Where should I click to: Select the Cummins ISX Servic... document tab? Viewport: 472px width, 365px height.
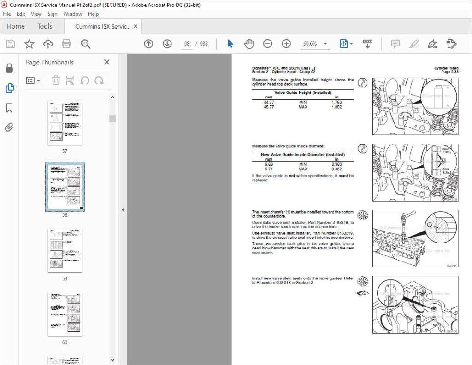pyautogui.click(x=103, y=26)
